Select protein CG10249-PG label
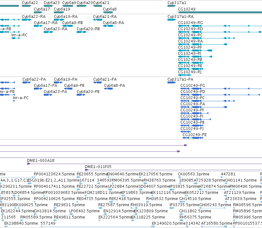Viewport: 262px width, 228px height. 193,86
